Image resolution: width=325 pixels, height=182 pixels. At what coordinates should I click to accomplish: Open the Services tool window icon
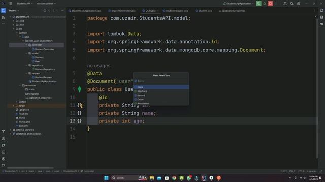coord(4,139)
